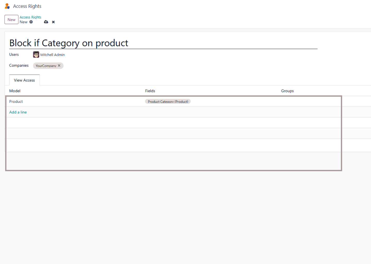
Task: Edit the Block if Category on product title
Action: click(163, 43)
